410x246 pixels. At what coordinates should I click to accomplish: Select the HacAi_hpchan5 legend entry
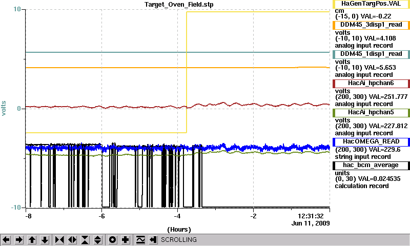(371, 113)
